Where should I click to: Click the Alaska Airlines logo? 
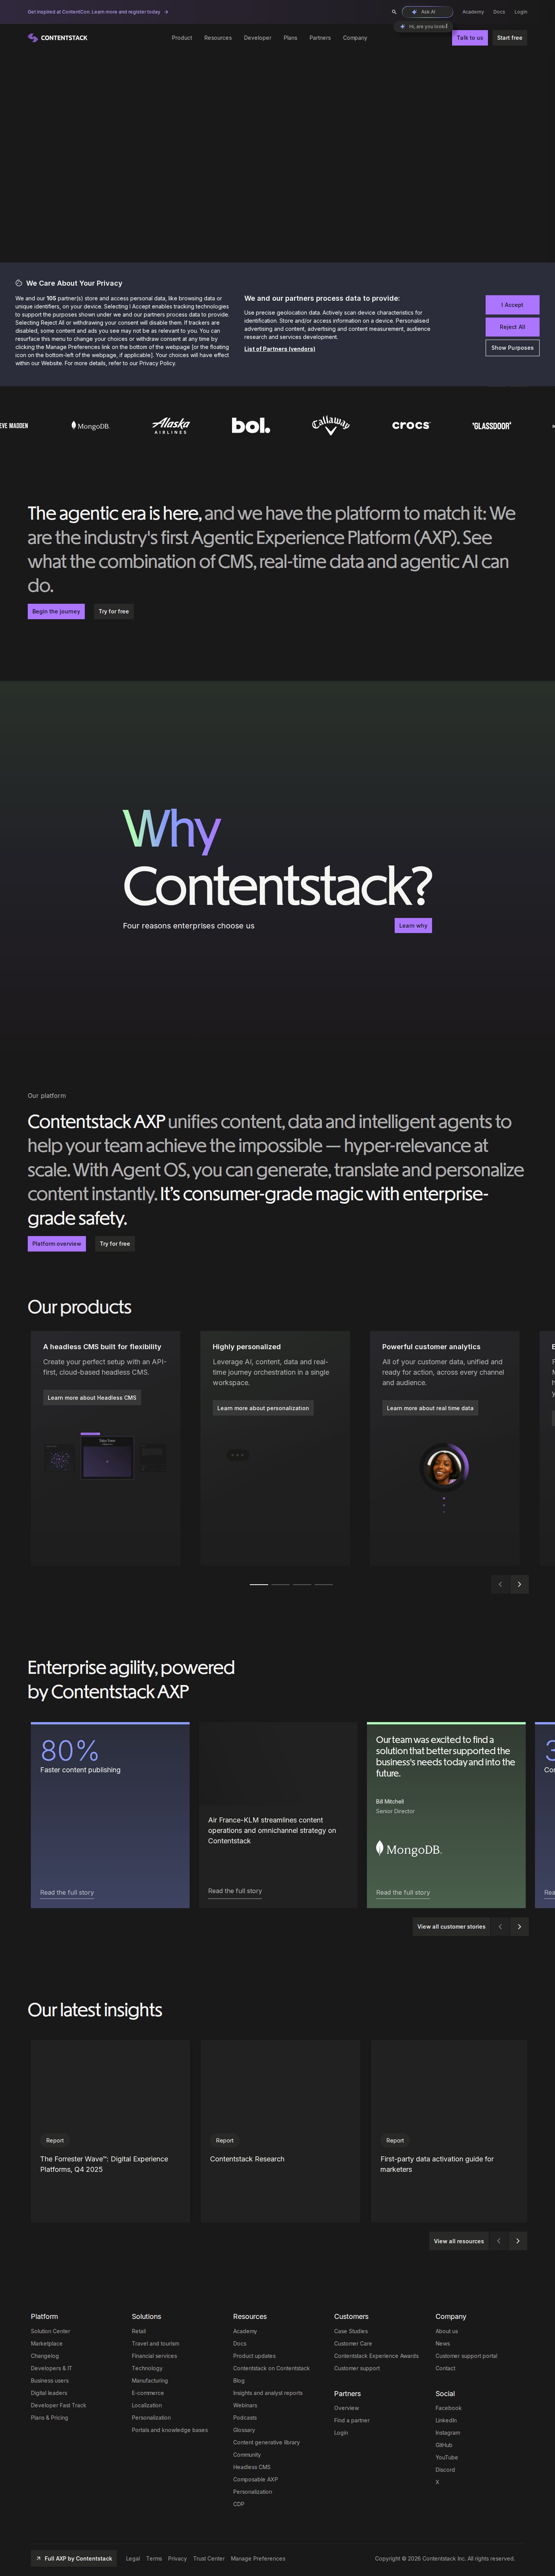coord(171,426)
